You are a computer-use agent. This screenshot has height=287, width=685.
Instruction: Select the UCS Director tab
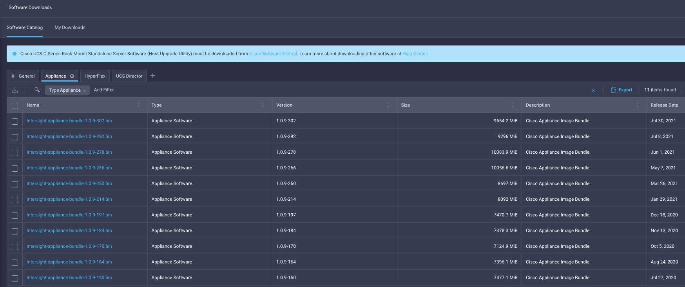pos(129,76)
